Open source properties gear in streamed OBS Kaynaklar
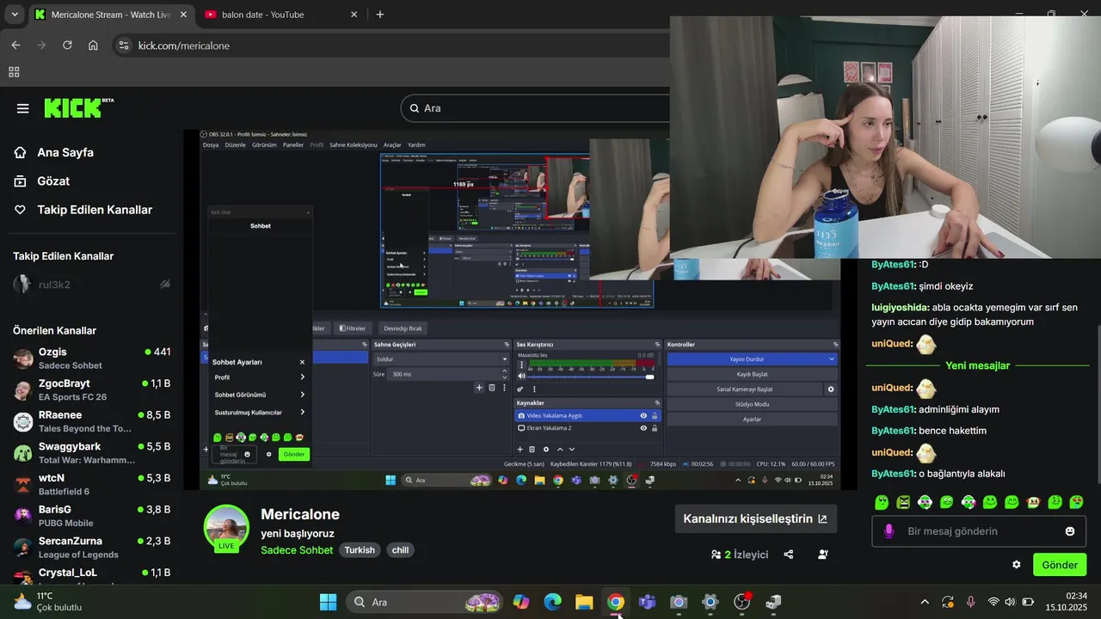Screen dimensions: 1101x619 coord(545,449)
